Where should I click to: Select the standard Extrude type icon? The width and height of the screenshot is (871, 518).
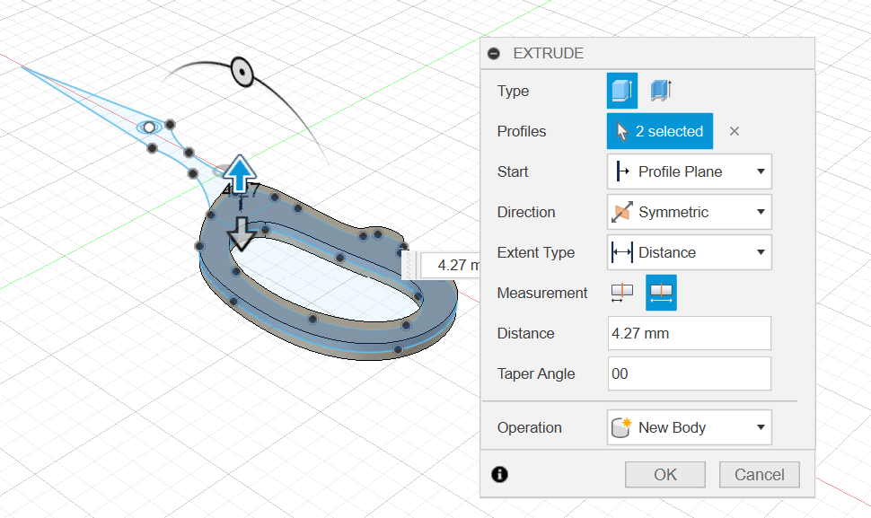pos(622,91)
